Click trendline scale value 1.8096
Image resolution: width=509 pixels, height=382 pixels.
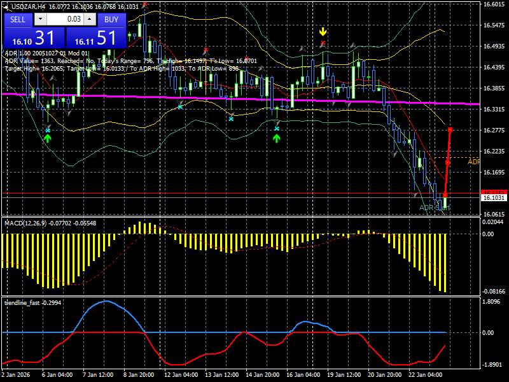492,302
